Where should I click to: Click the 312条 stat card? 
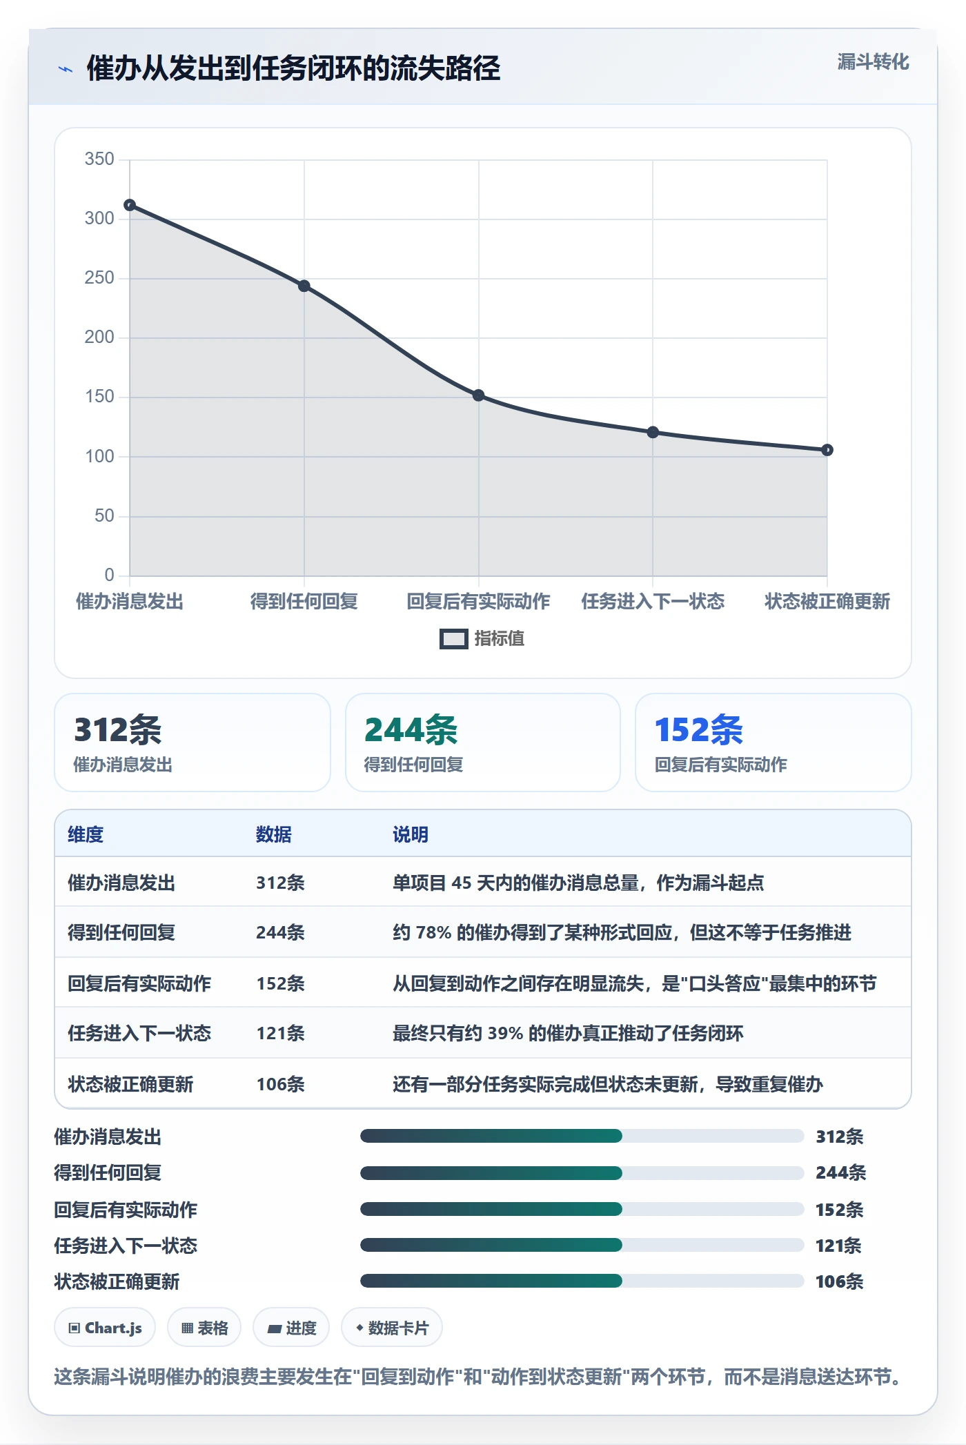coord(193,743)
